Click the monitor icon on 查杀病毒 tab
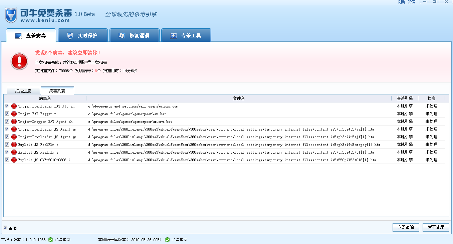The width and height of the screenshot is (453, 244). pyautogui.click(x=18, y=36)
